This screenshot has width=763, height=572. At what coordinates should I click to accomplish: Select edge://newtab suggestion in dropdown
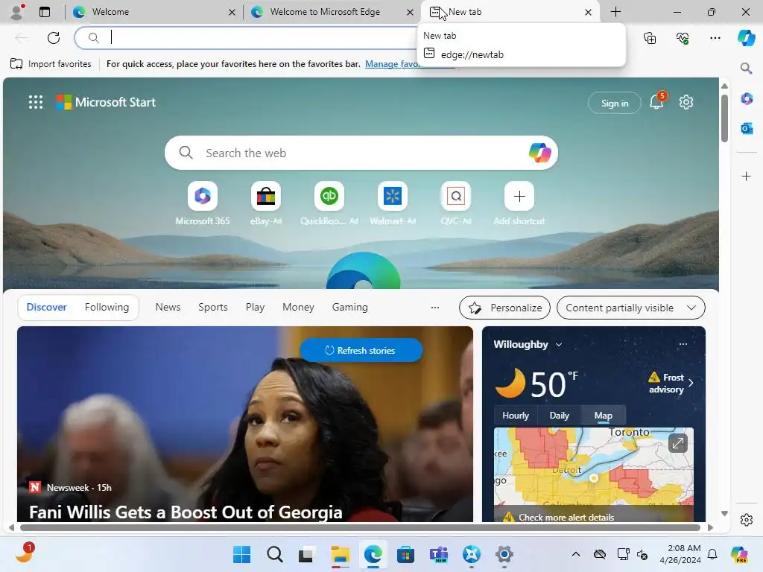click(x=521, y=54)
